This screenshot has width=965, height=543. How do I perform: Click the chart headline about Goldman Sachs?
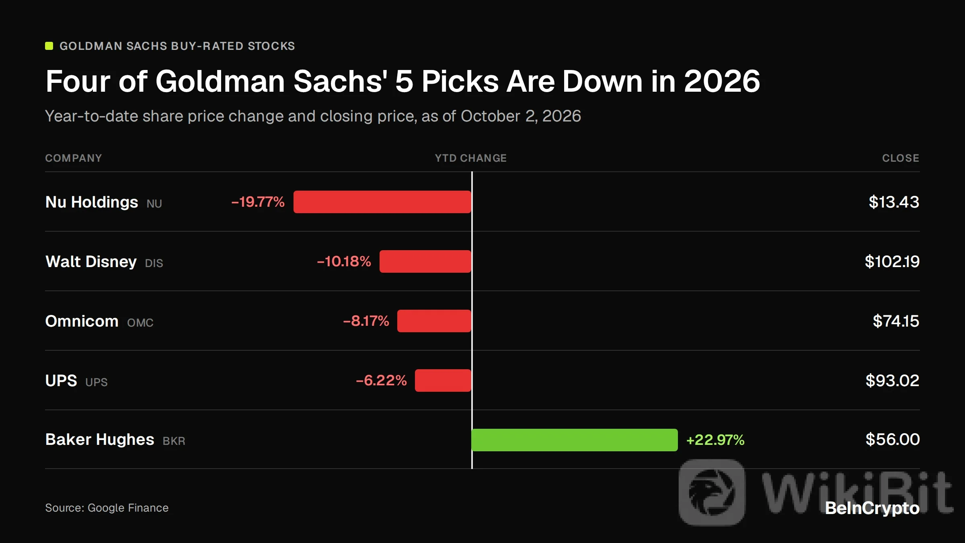pos(403,81)
